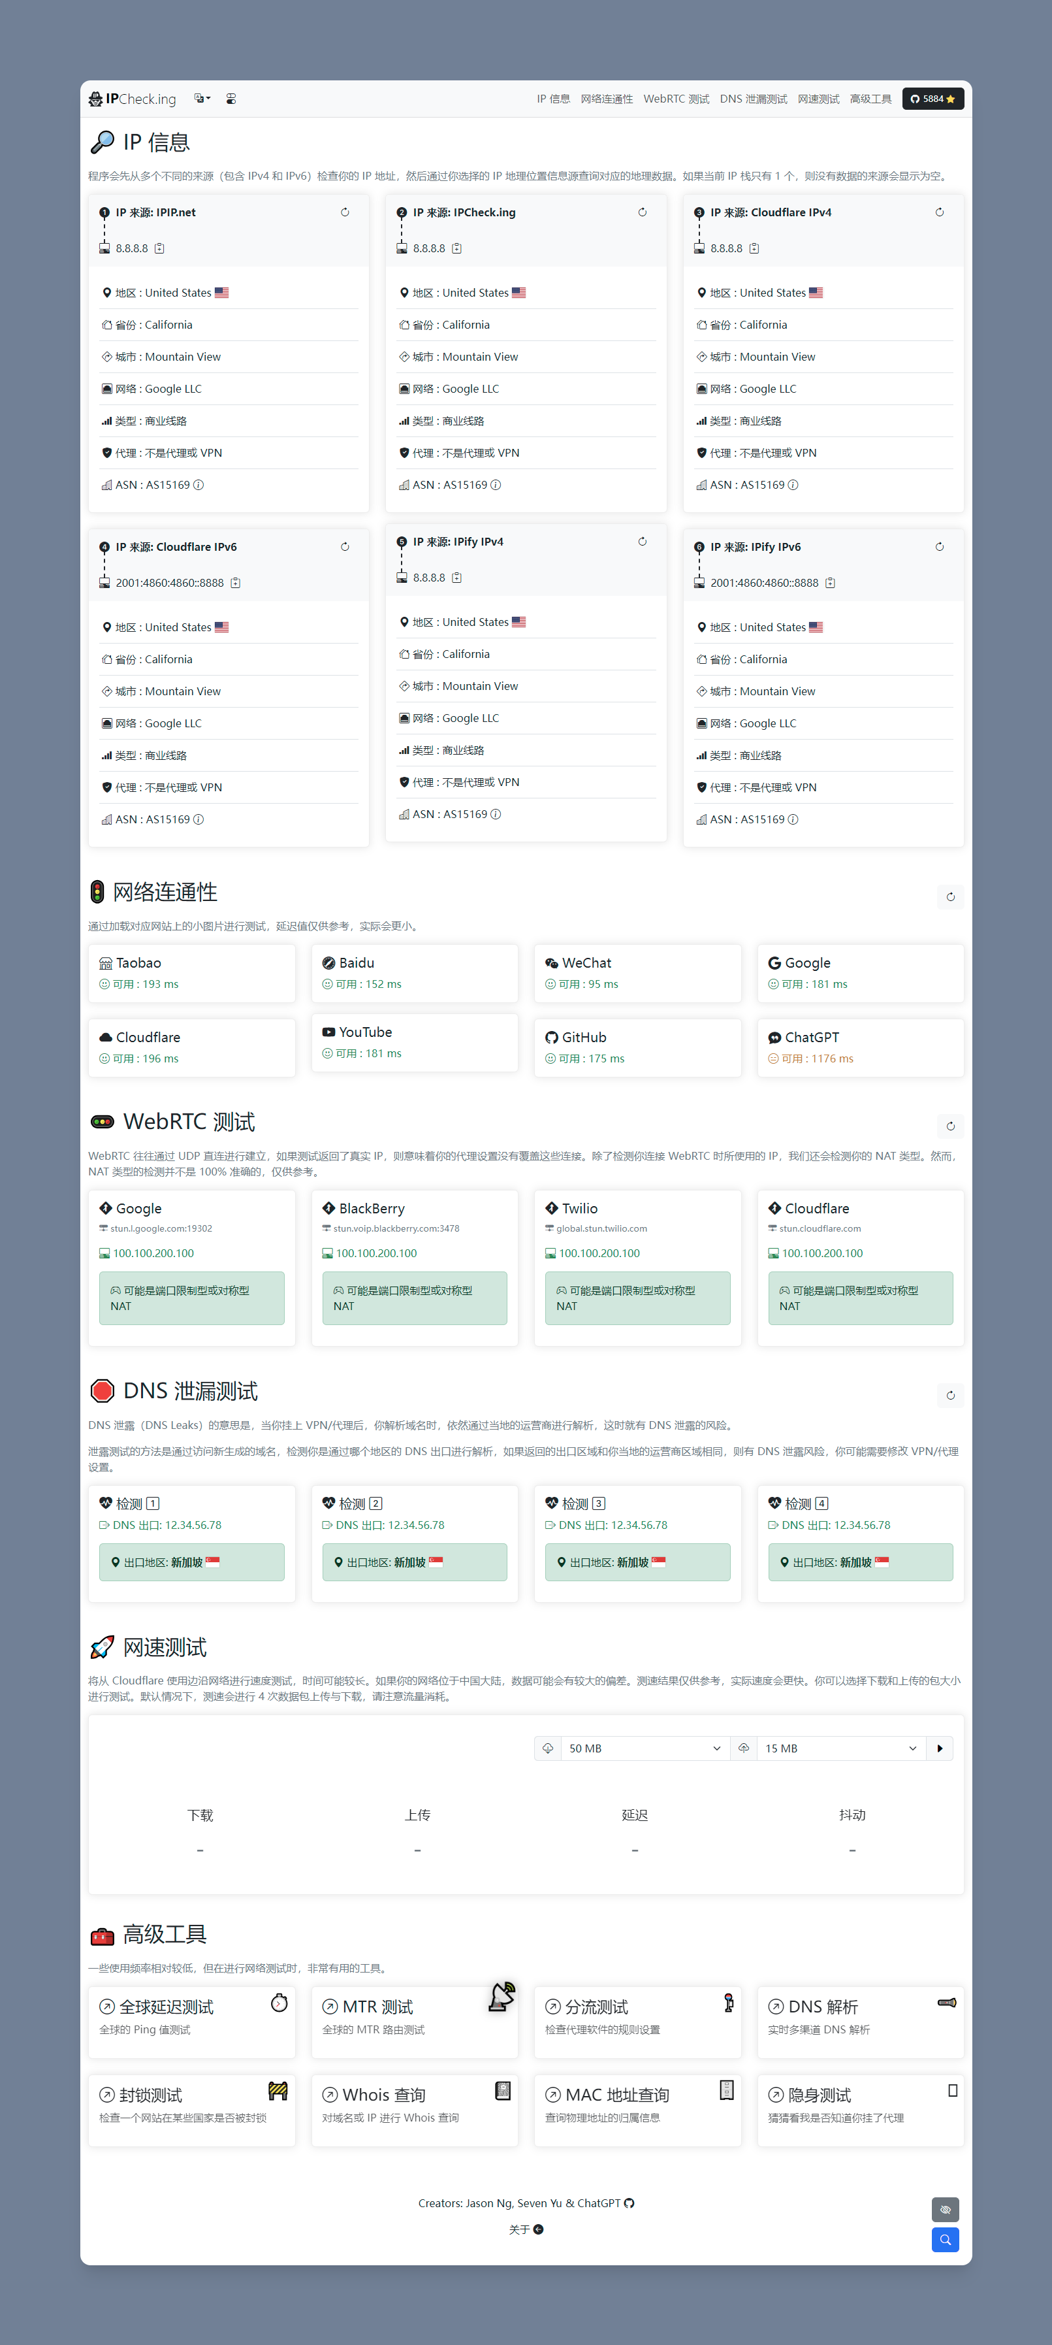This screenshot has height=2345, width=1052.
Task: Copy the Cloudflare IPv4 address
Action: coord(754,248)
